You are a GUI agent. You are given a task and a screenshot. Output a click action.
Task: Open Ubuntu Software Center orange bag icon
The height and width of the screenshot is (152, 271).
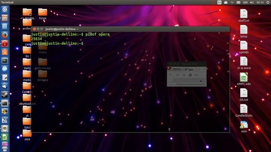5,52
